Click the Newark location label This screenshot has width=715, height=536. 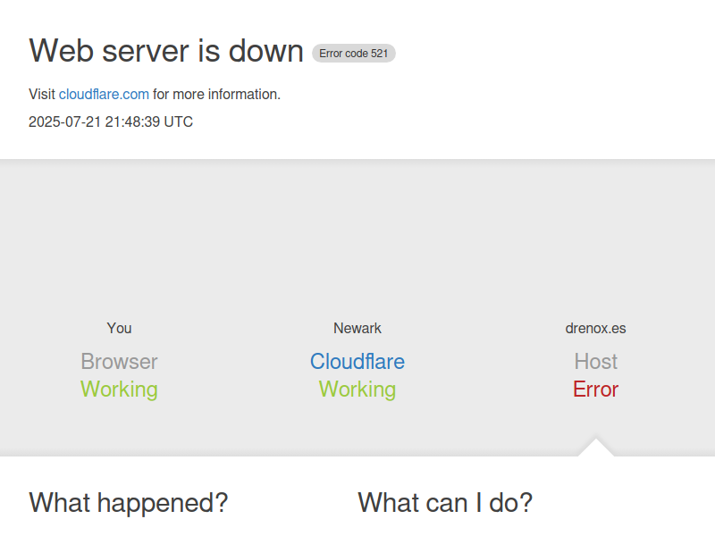[x=357, y=328]
